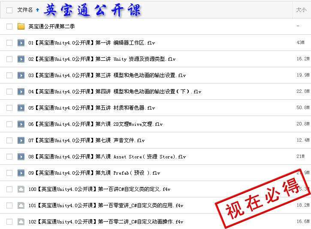Click video icon of 09 Prefab(预设).flv
The image size is (311, 229).
tap(21, 173)
